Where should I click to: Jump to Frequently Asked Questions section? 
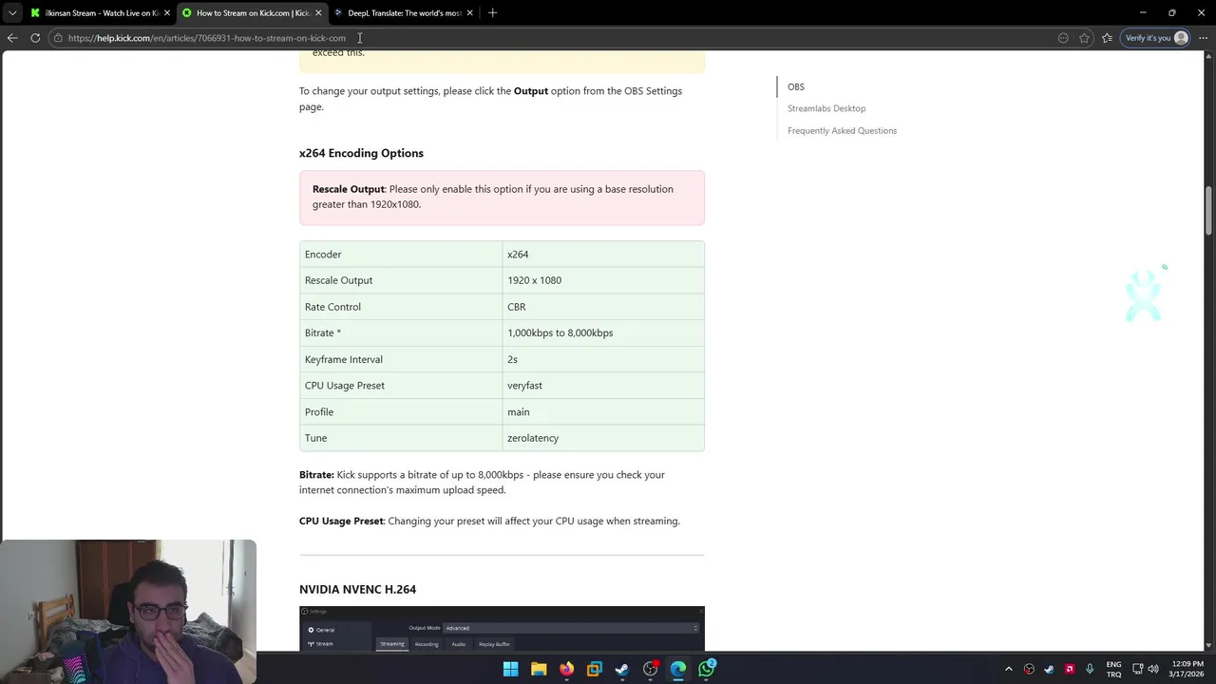coord(842,130)
